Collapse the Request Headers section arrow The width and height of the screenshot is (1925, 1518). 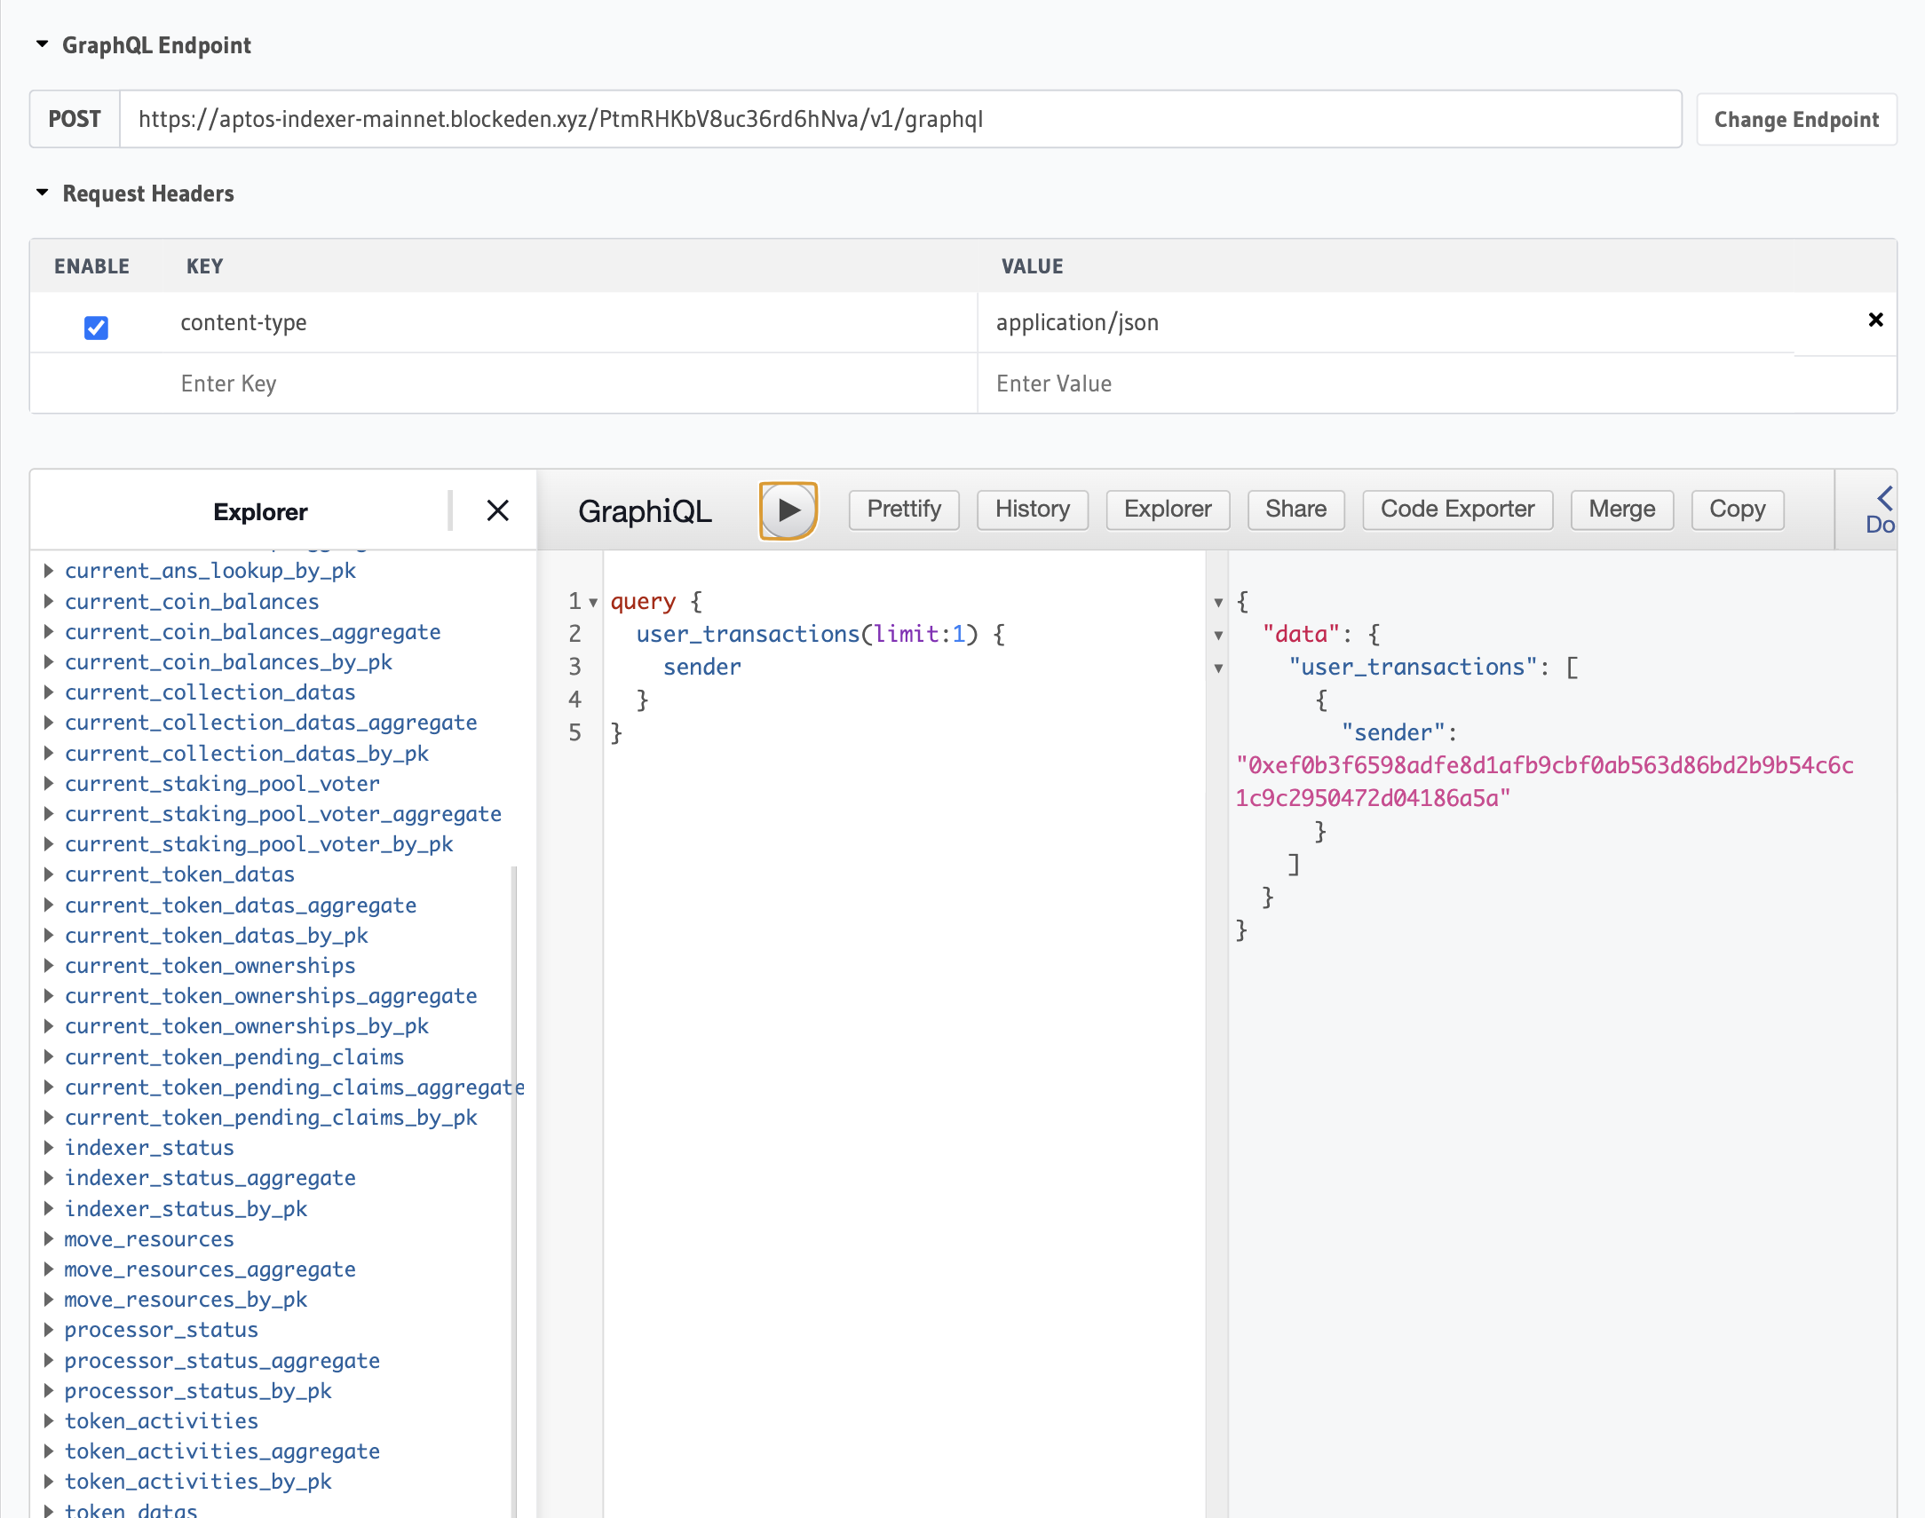point(42,193)
